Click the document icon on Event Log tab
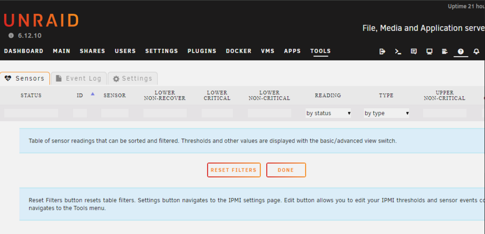Screen dimensions: 485x234 59,78
